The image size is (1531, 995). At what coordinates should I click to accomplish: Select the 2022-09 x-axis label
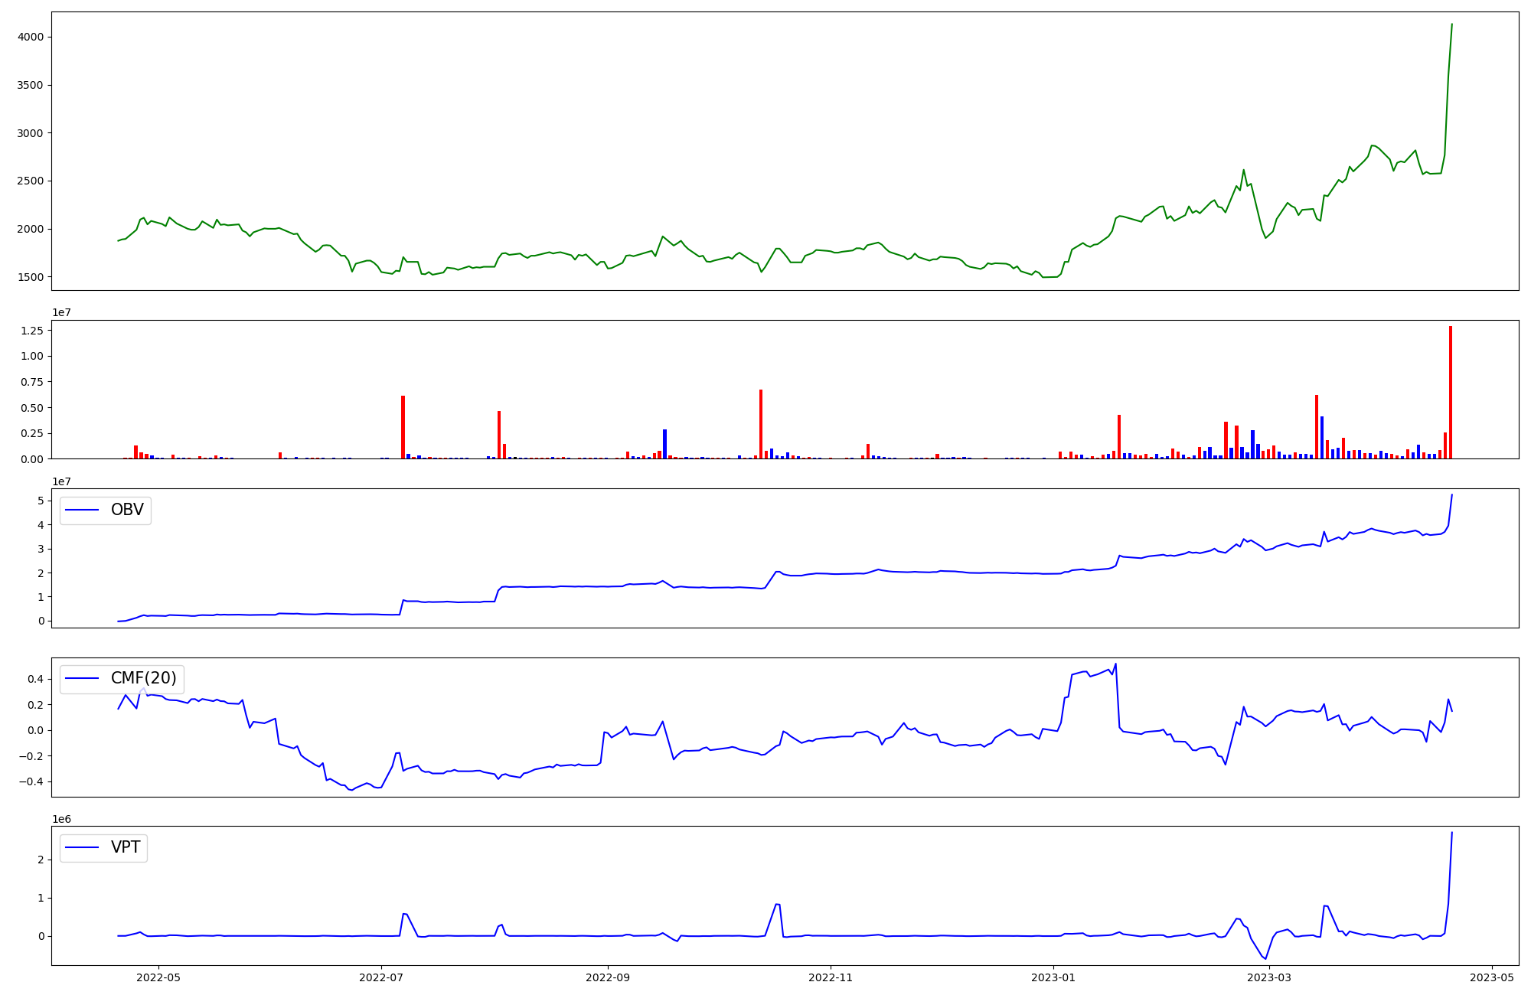608,977
